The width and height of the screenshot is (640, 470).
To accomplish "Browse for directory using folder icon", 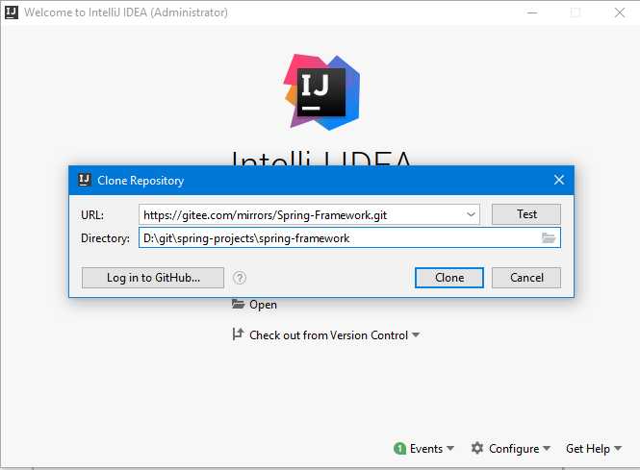I will [x=549, y=237].
